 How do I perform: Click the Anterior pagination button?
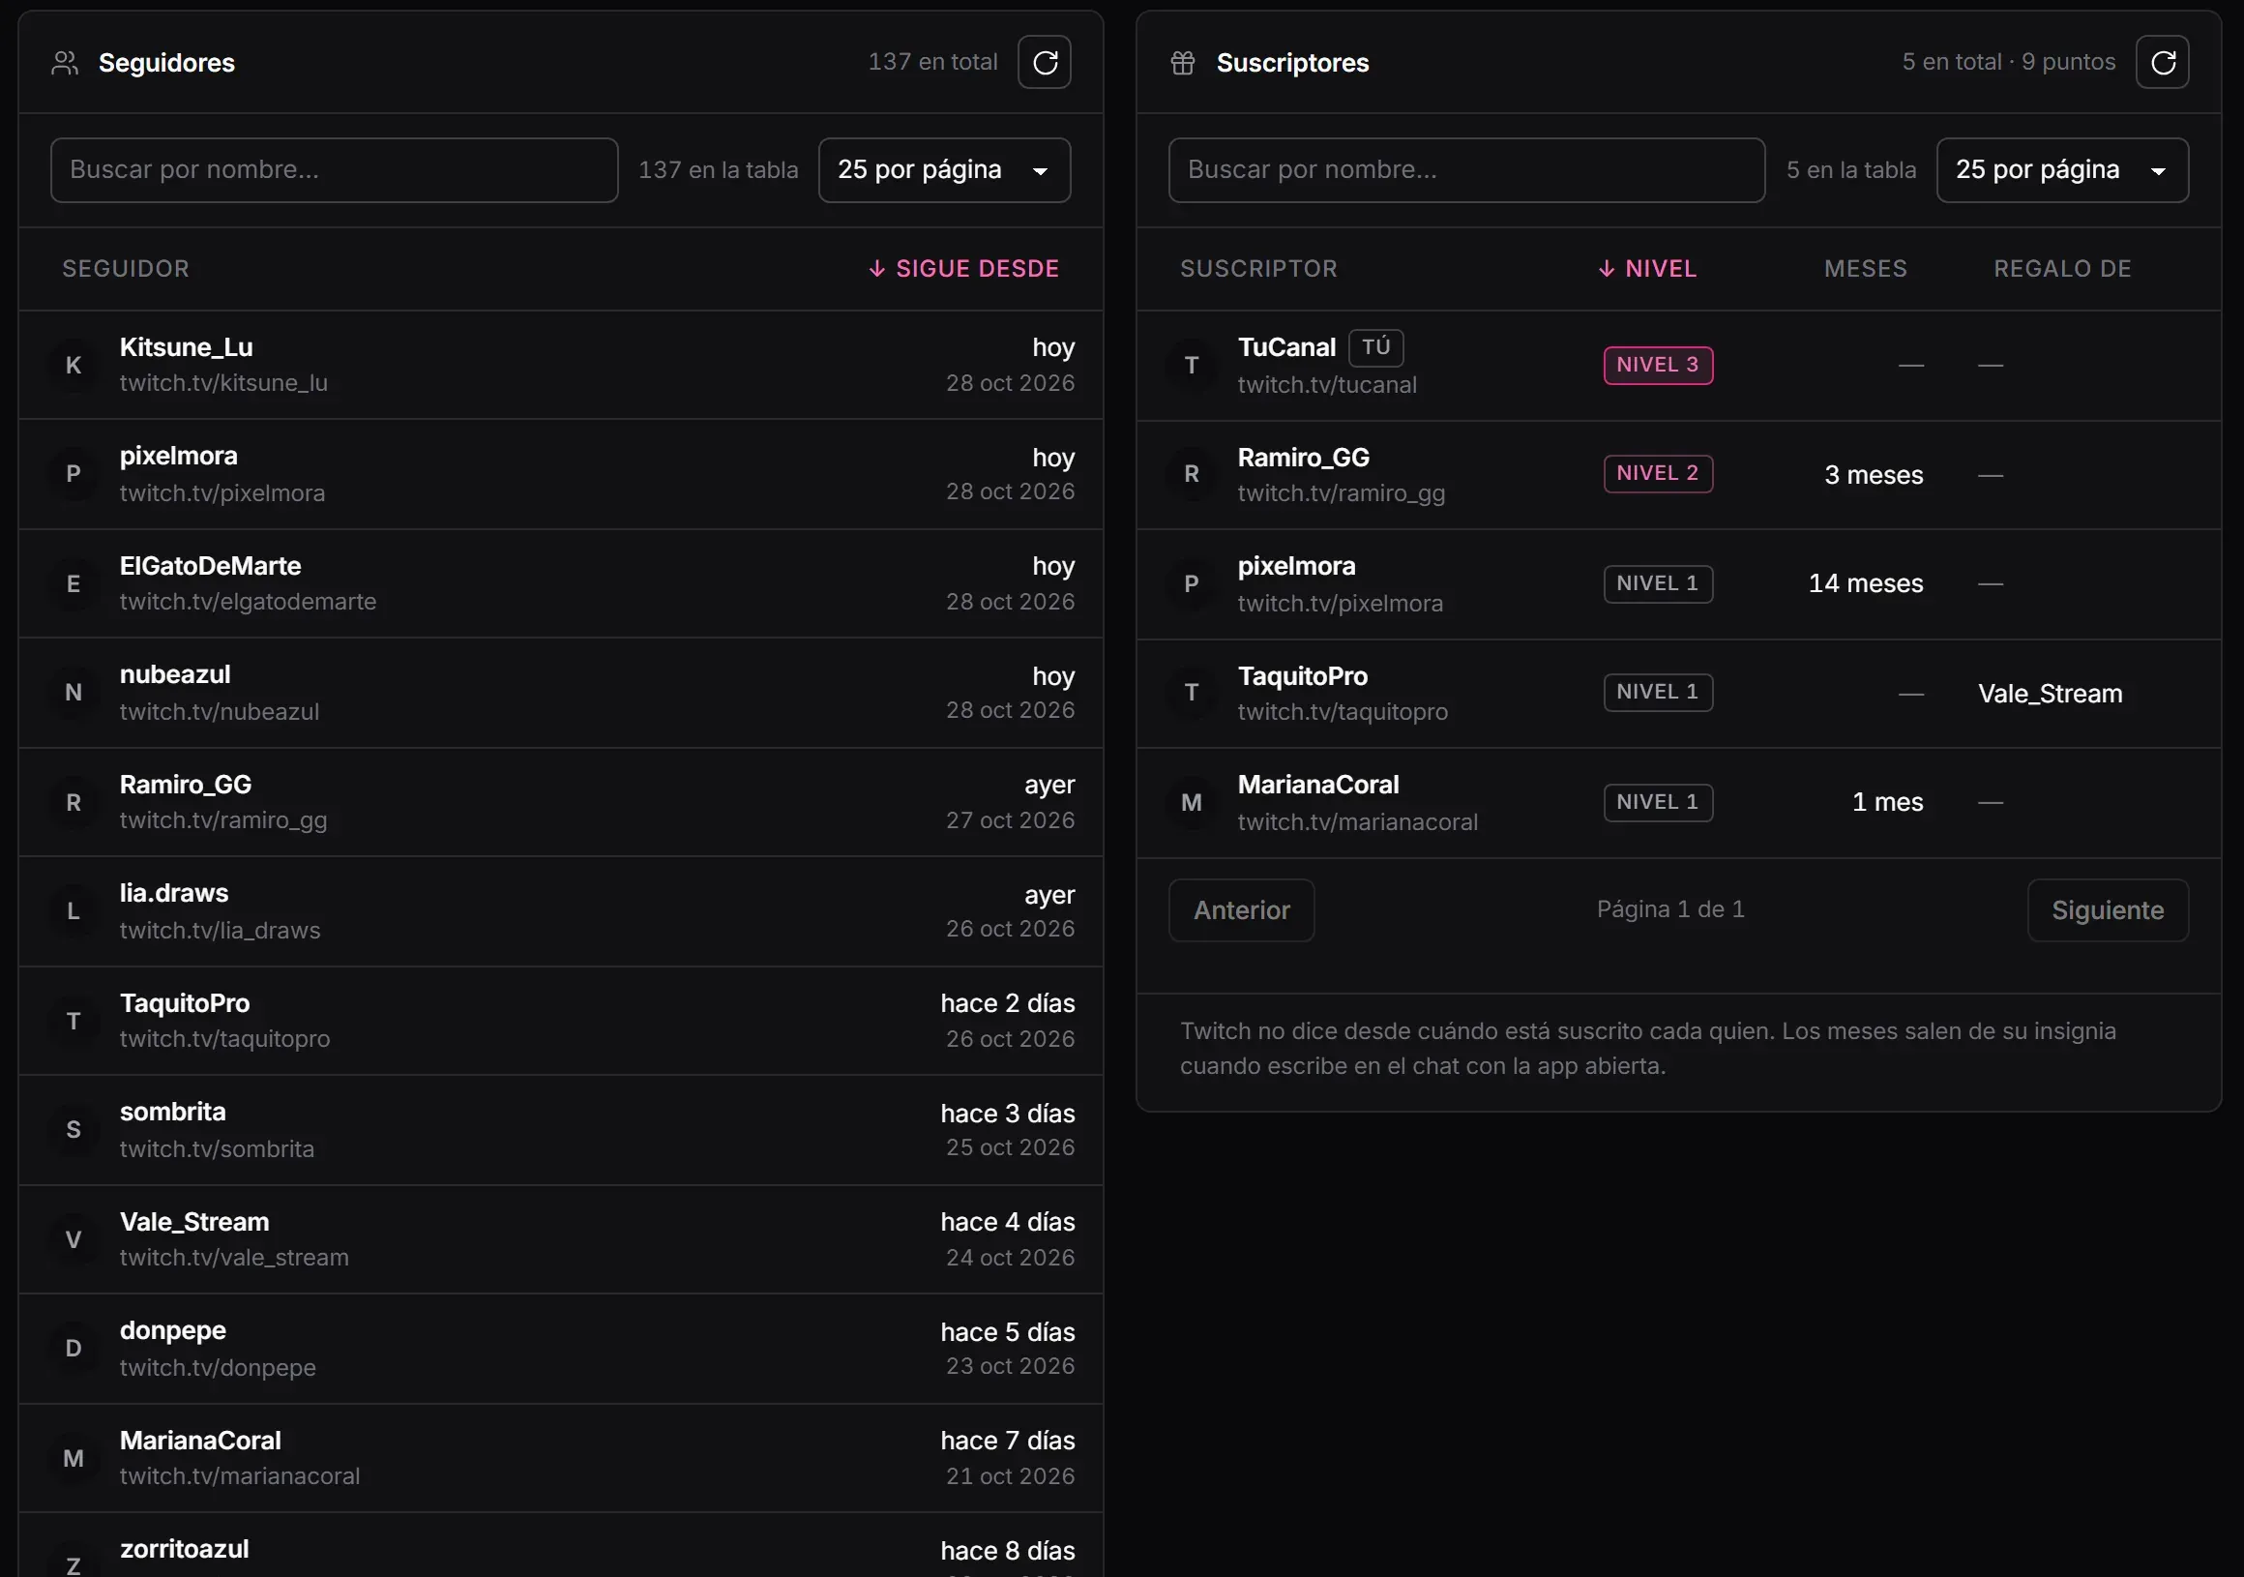tap(1241, 910)
